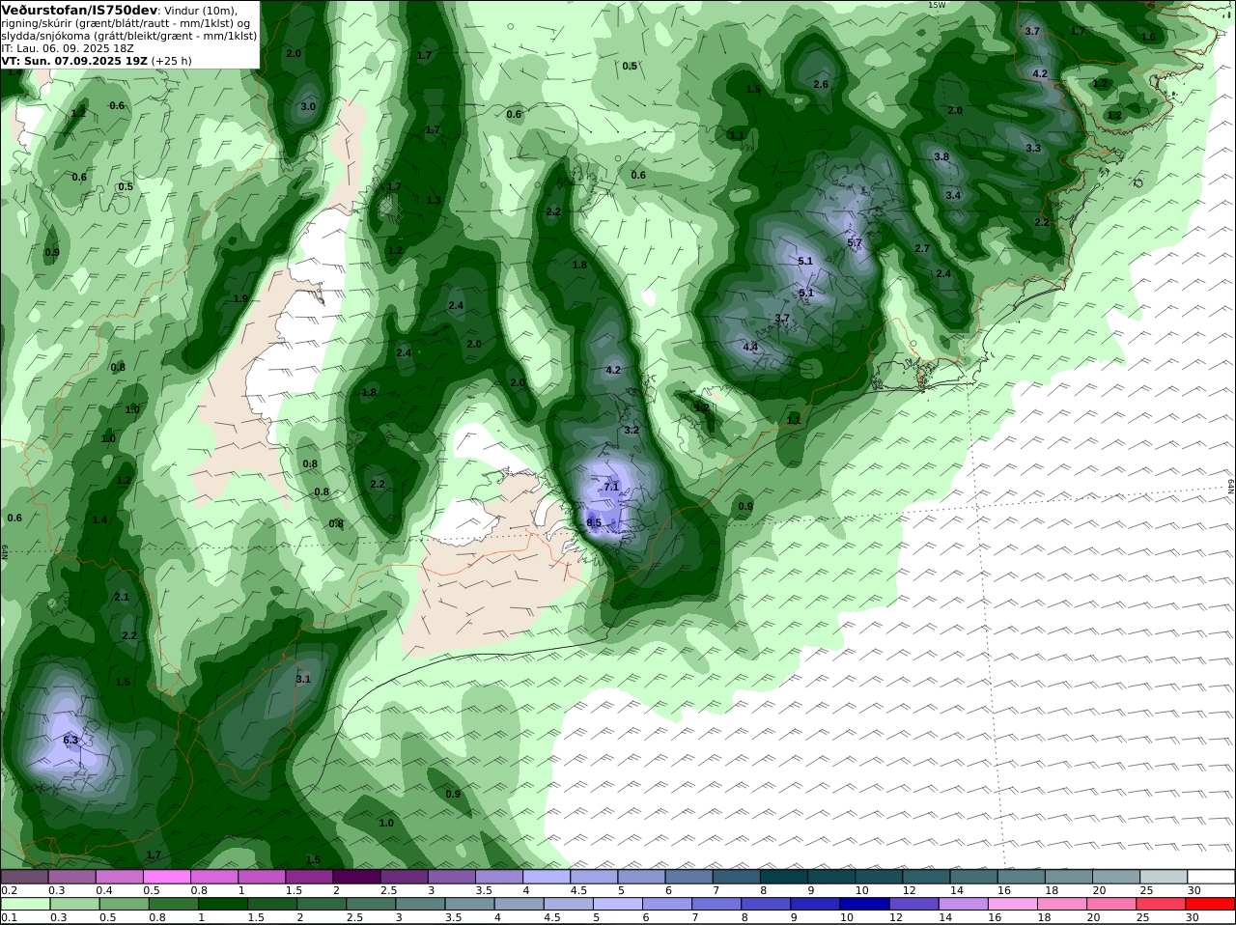Click the 3.3 precipitation value on map
1236x925 pixels.
[1033, 149]
